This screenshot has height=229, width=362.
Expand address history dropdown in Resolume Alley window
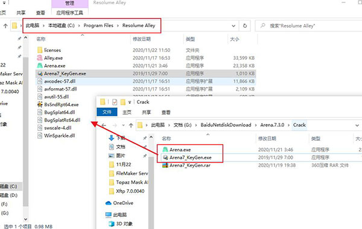pyautogui.click(x=233, y=25)
